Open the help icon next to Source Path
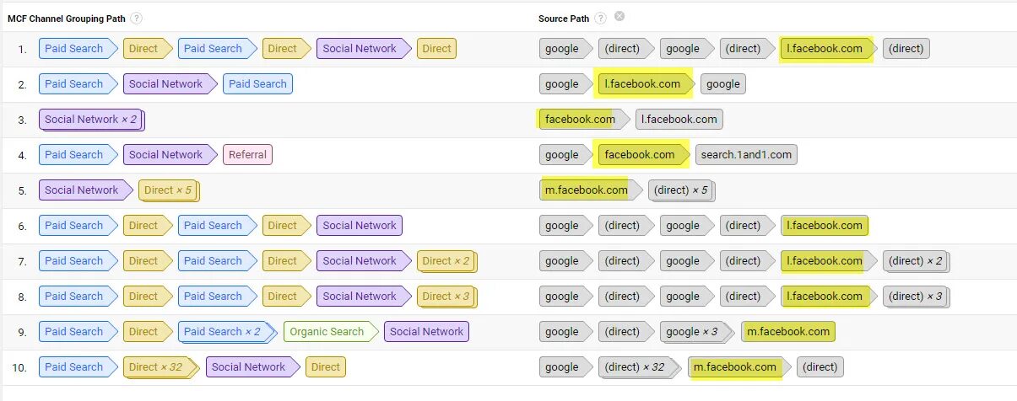Viewport: 1017px width, 401px height. [600, 19]
